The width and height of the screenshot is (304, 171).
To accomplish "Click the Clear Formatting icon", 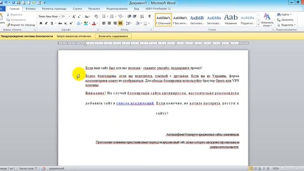I will click(96, 17).
